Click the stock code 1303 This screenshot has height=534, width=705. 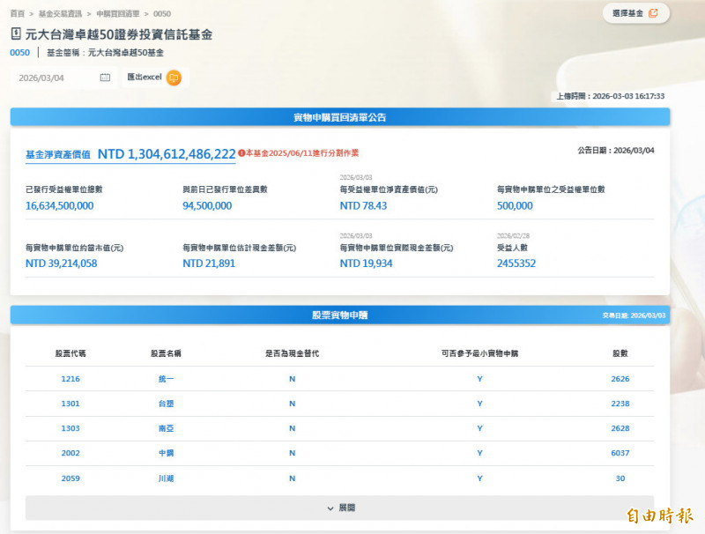pyautogui.click(x=70, y=428)
